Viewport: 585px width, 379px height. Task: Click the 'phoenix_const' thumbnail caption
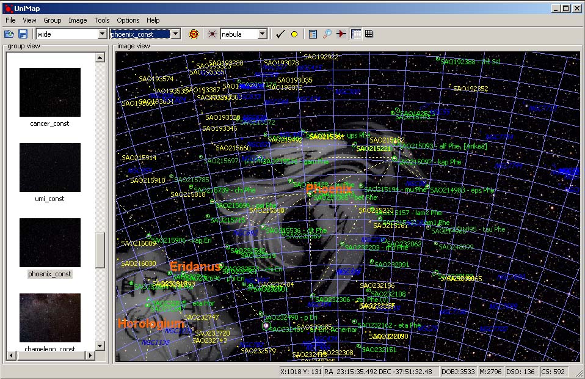[49, 274]
